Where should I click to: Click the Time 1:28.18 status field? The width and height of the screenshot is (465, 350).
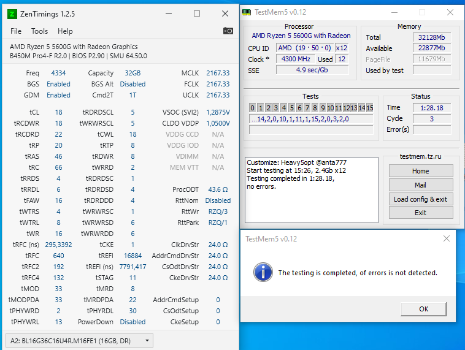(432, 108)
